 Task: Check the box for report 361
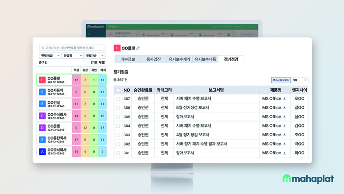(118, 153)
